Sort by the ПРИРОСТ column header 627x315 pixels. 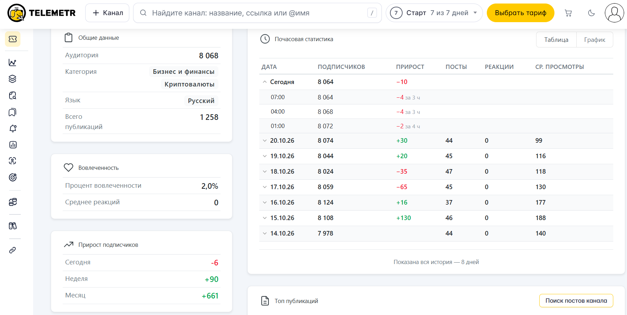click(x=410, y=67)
